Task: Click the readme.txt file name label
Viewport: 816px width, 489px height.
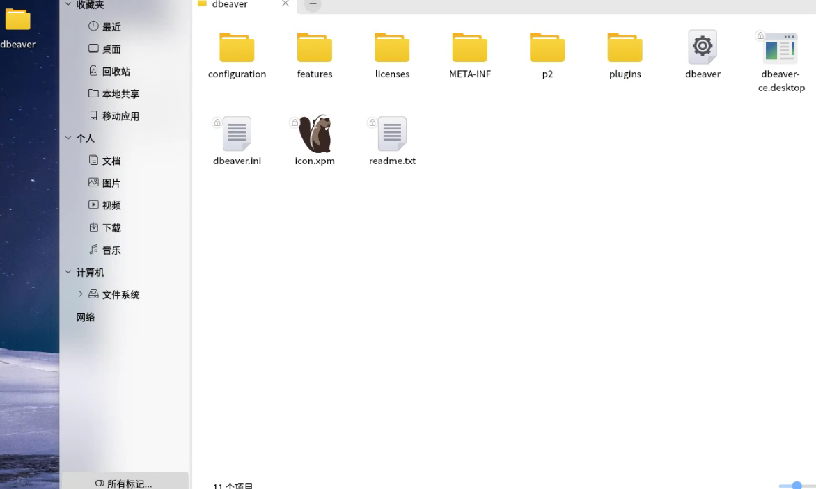Action: (x=392, y=161)
